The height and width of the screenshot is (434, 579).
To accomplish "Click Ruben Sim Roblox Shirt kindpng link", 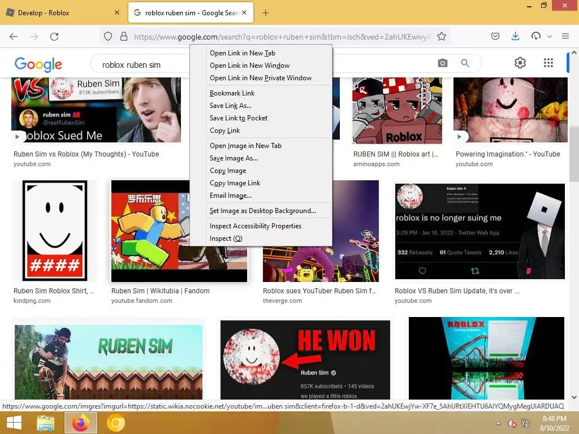I will point(54,291).
